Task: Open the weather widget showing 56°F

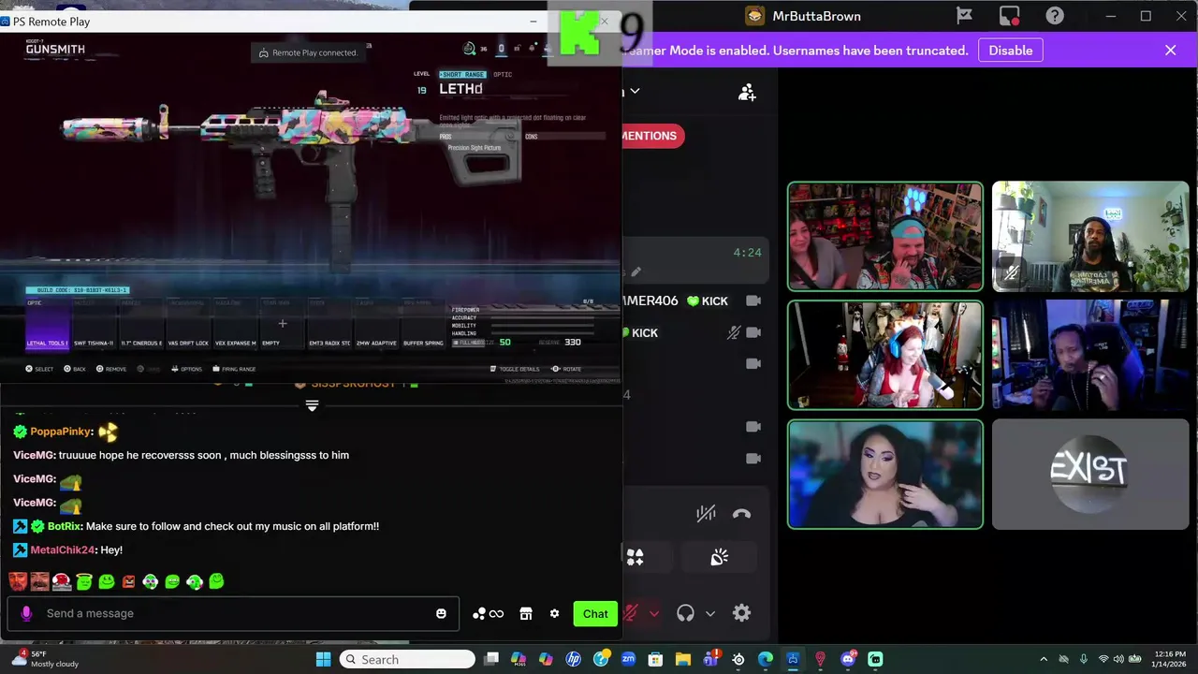Action: (x=47, y=659)
